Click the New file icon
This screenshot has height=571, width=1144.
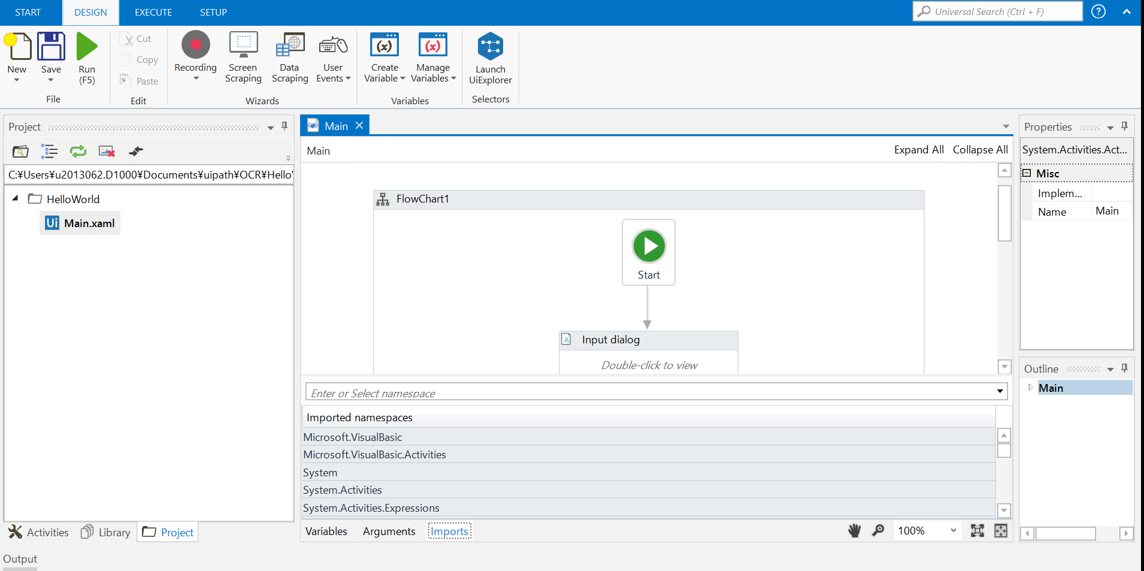pos(18,47)
